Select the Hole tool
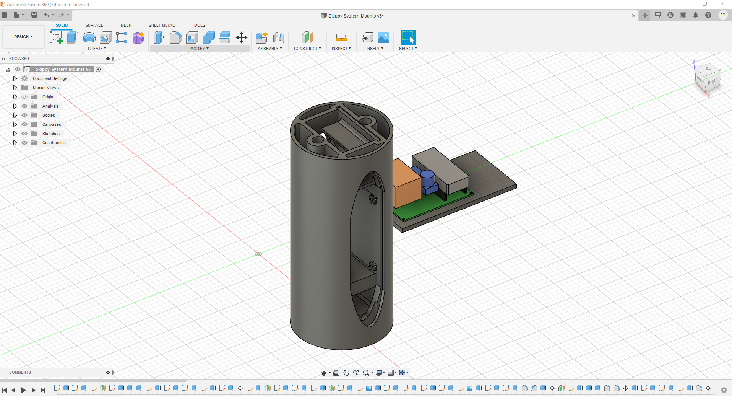Viewport: 732px width, 396px height. pyautogui.click(x=105, y=37)
